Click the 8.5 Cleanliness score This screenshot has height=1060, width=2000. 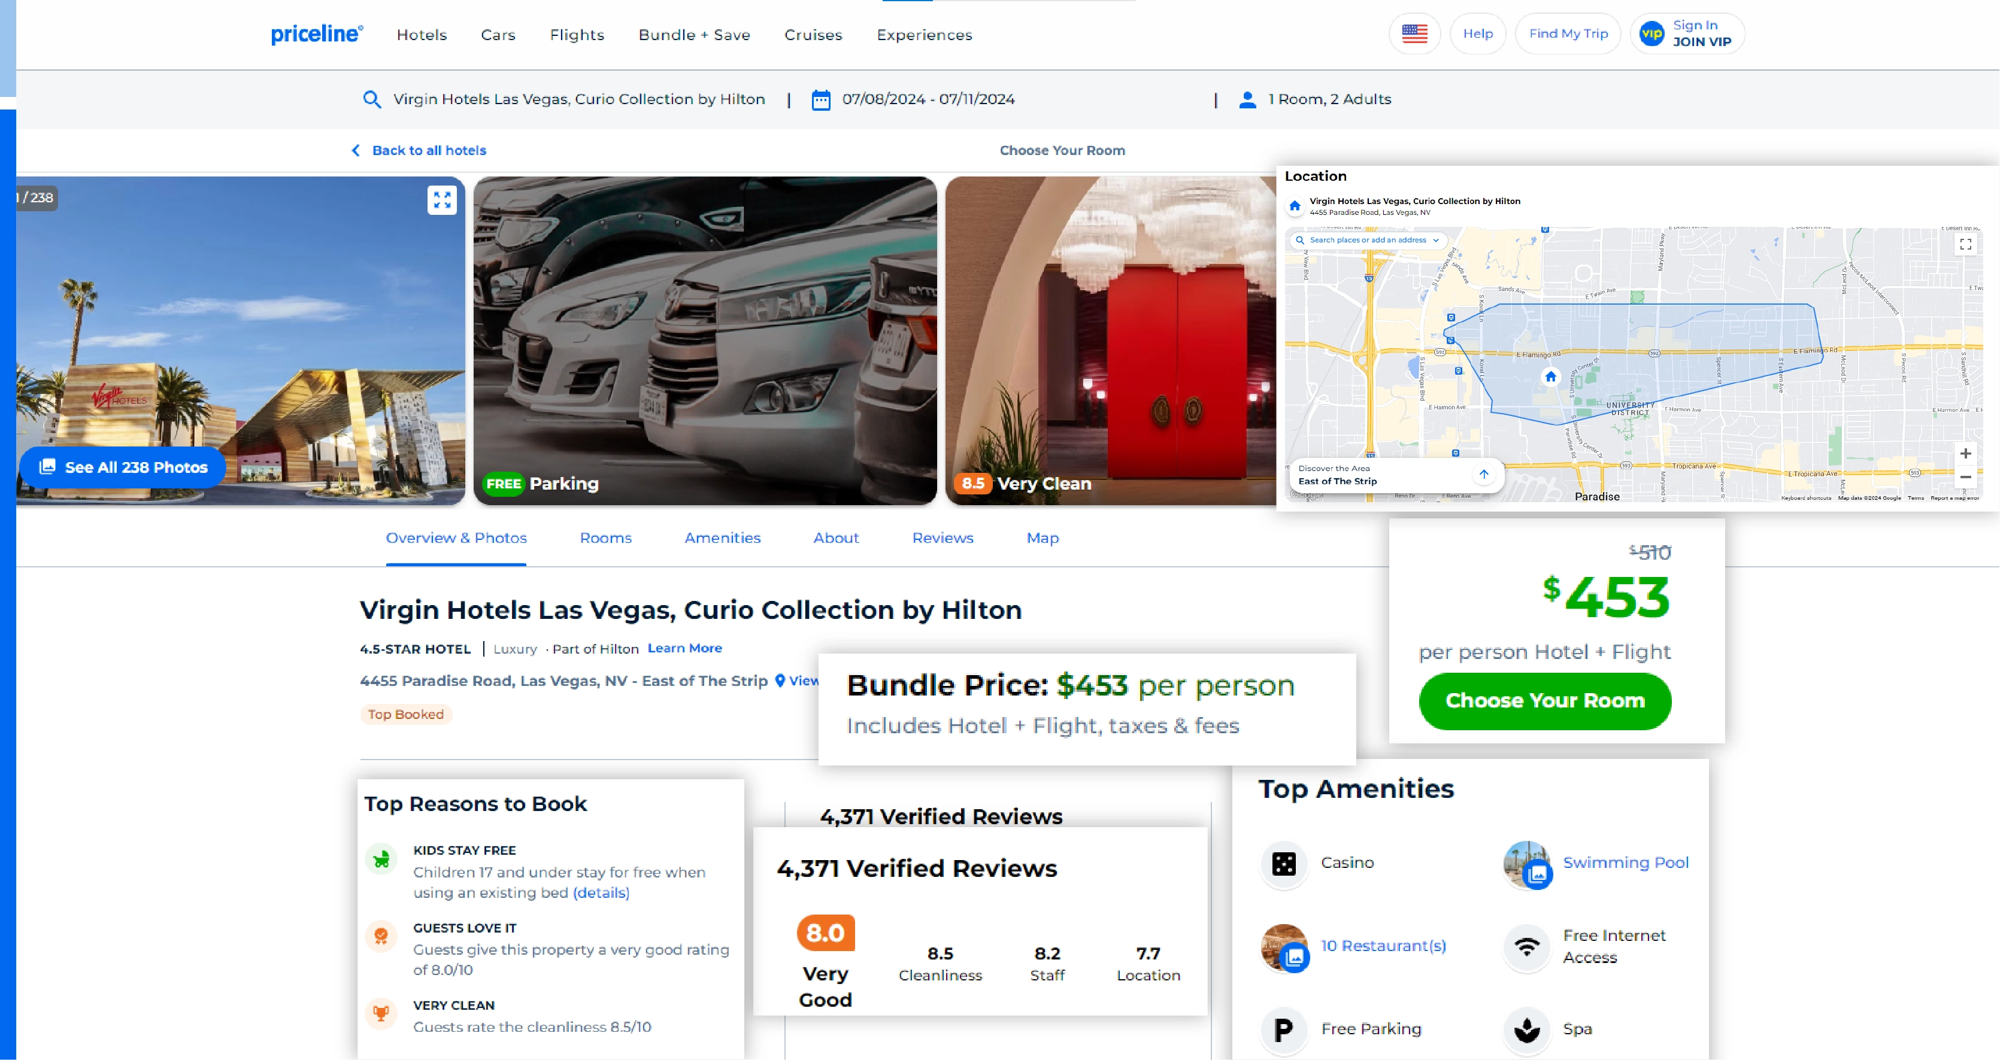[x=940, y=964]
